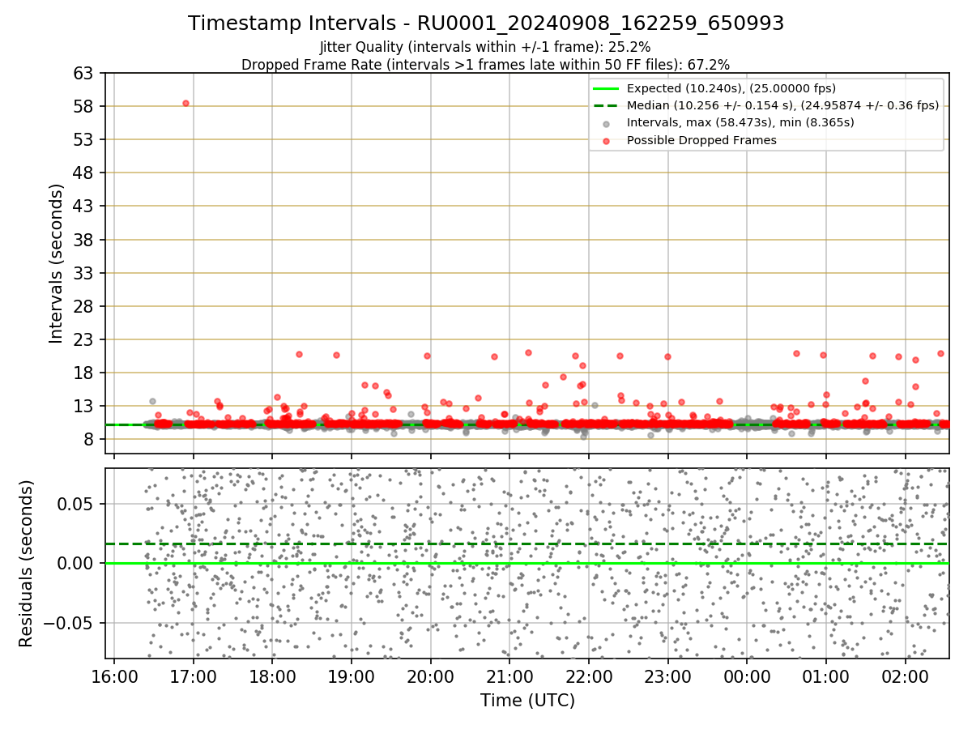
Task: Click the 18 tick on intervals axis
Action: [85, 373]
